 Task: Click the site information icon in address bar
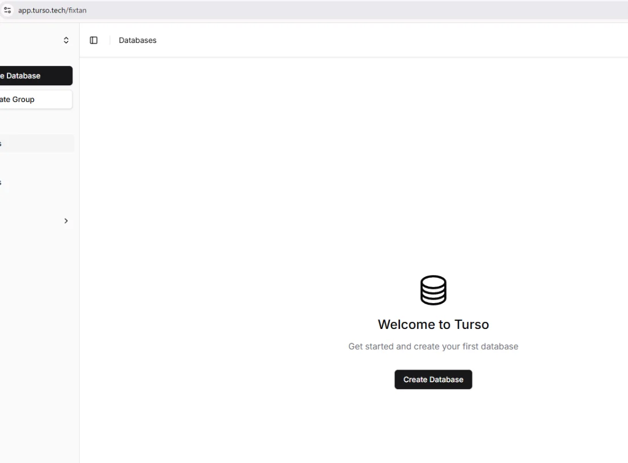(x=7, y=10)
